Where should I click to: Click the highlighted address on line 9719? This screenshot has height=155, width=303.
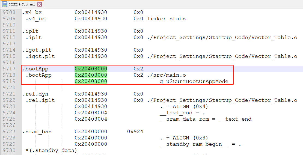91,81
